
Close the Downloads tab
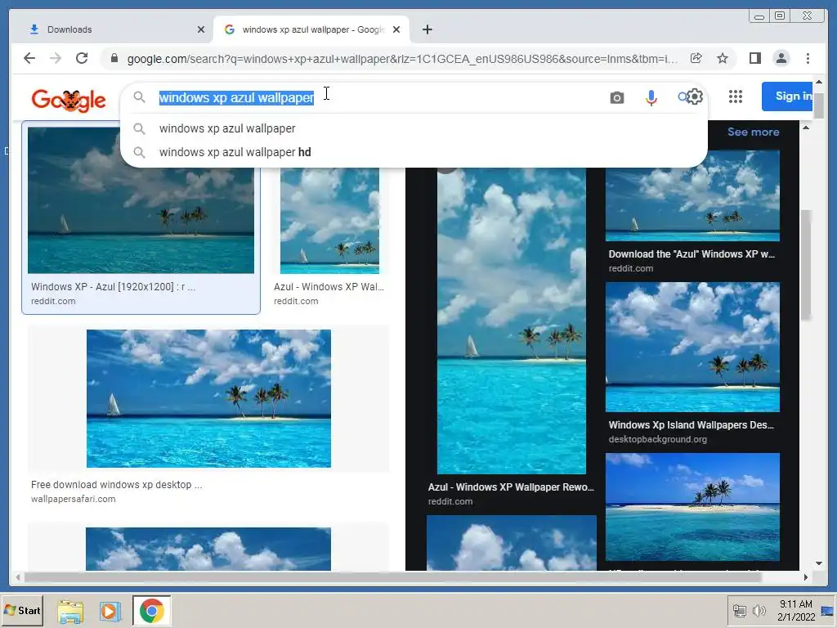pos(201,29)
